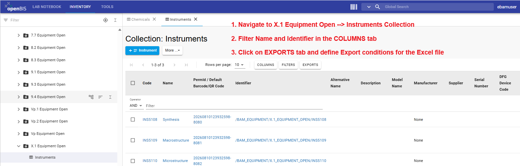Viewport: 520px width, 166px height.
Task: Click the locate current node target icon
Action: click(x=106, y=20)
